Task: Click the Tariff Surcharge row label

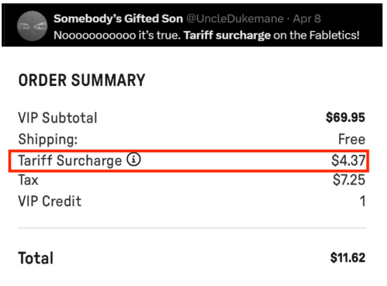Action: tap(70, 160)
